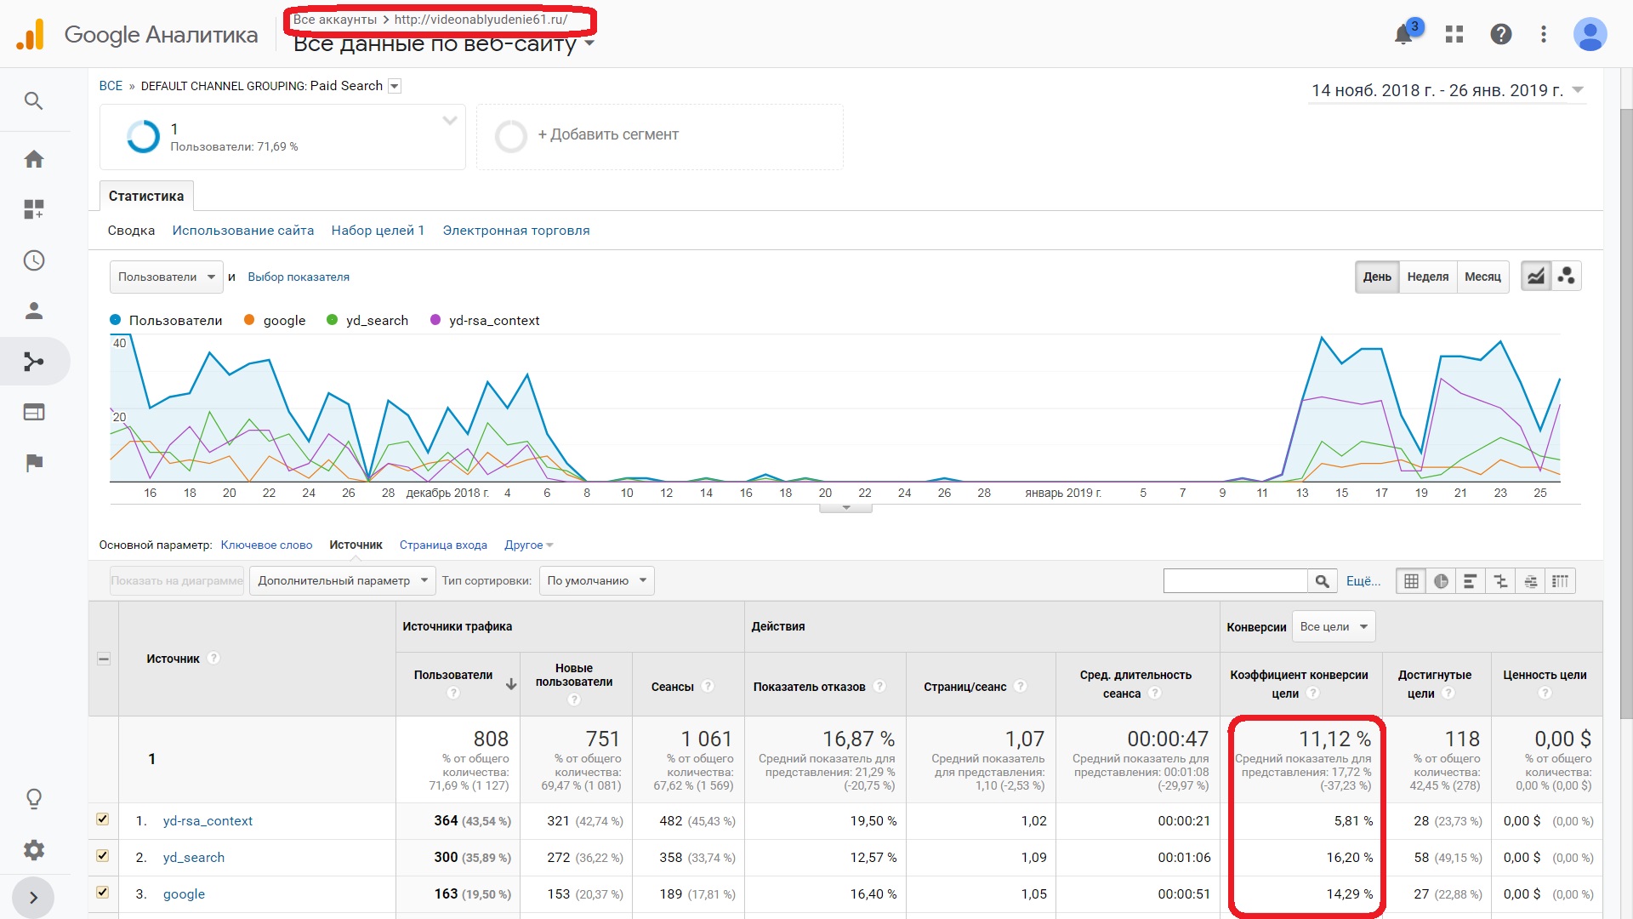Screen dimensions: 1633x919
Task: Open the Все цели conversions dropdown
Action: [1334, 627]
